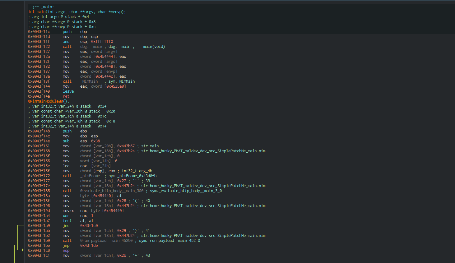
Task: Select 'movzx' instruction at 0x0043f19d
Action: tap(68, 211)
